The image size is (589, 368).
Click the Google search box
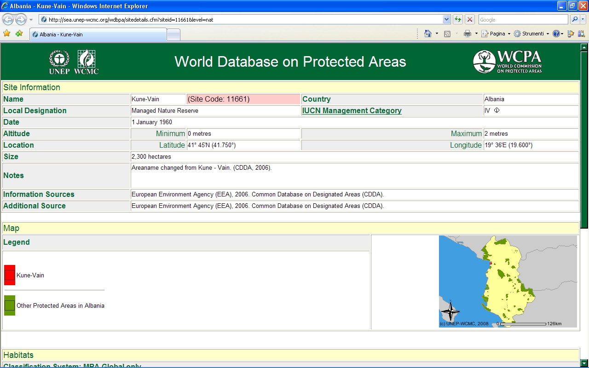[523, 20]
